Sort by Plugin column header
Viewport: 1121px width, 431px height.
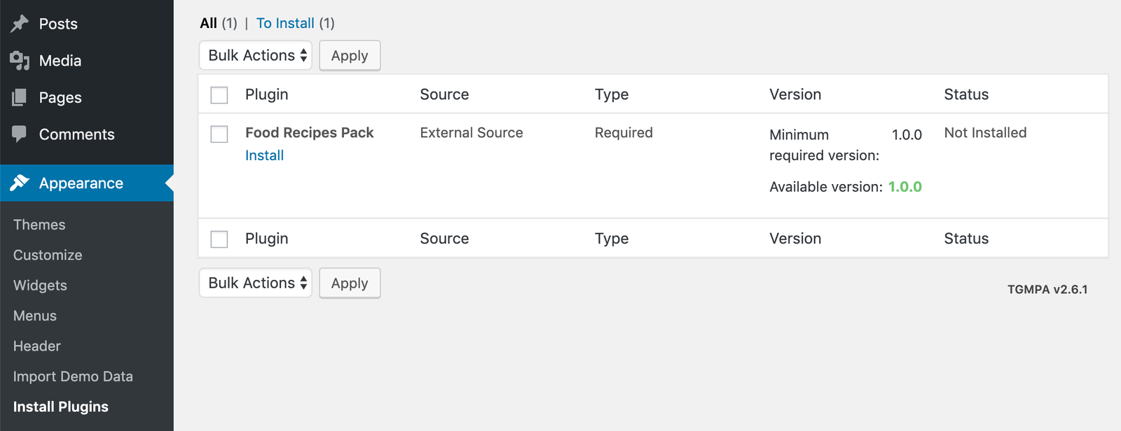(266, 94)
